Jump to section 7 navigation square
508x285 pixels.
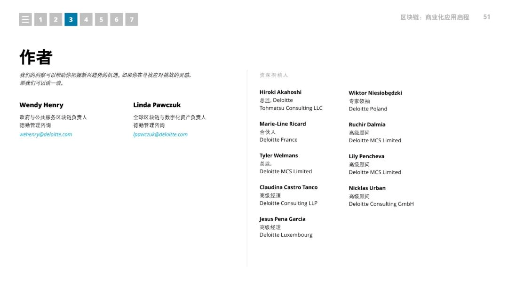[132, 19]
